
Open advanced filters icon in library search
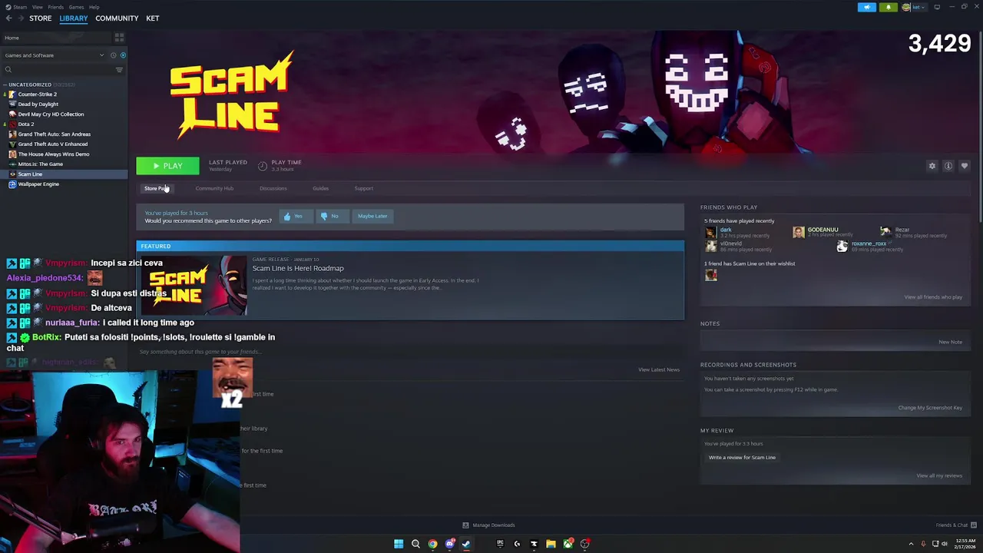[119, 70]
